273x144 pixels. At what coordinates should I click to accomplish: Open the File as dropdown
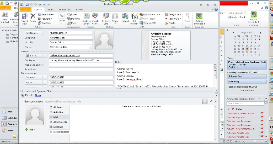(90, 47)
